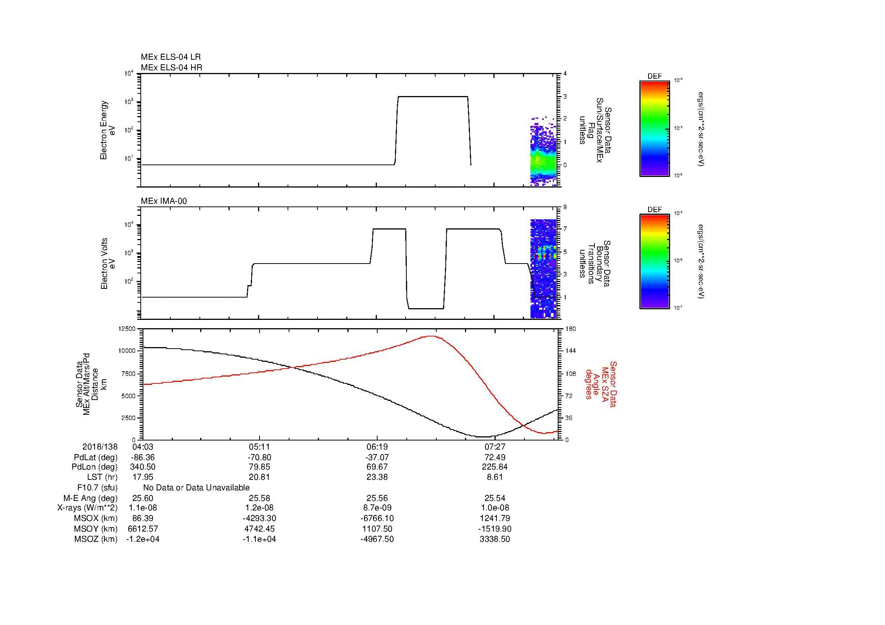The width and height of the screenshot is (885, 625).
Task: Click the red 'MEx SZA Angle degrees' axis label
Action: pyautogui.click(x=601, y=384)
